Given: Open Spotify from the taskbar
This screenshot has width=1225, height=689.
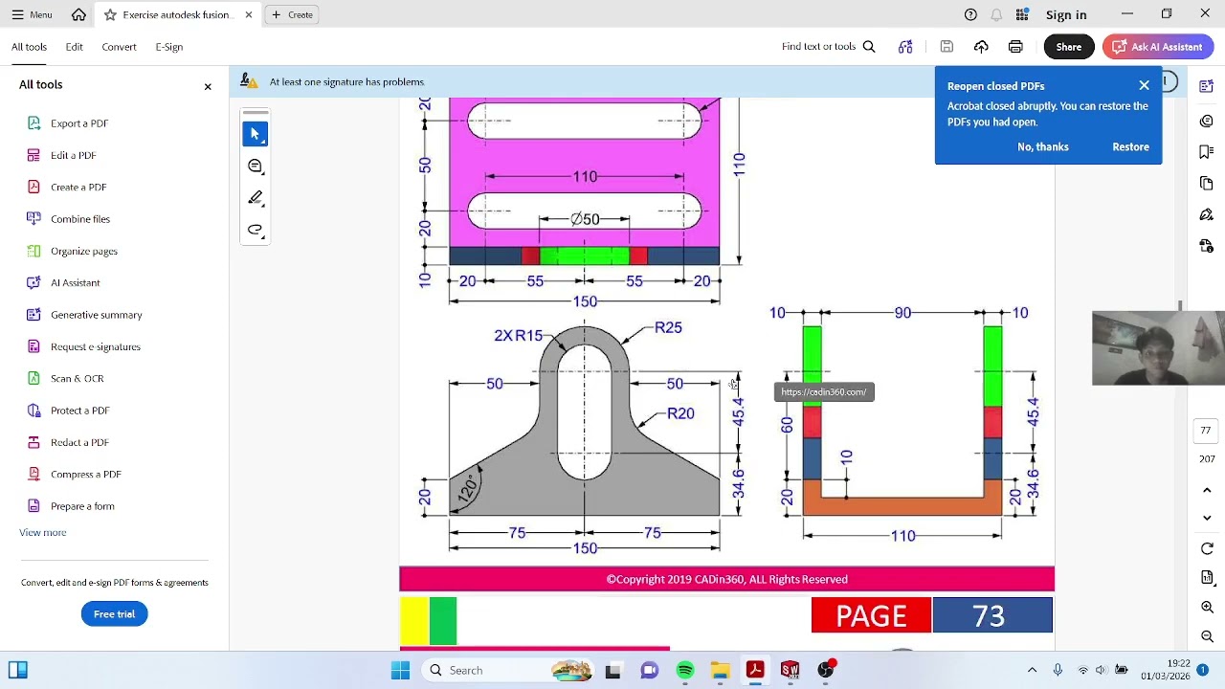Looking at the screenshot, I should coord(685,670).
